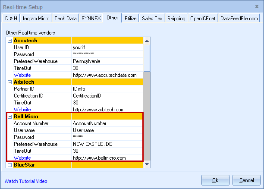Image resolution: width=264 pixels, height=189 pixels.
Task: Open the Arbitech Website link
Action: tap(22, 110)
